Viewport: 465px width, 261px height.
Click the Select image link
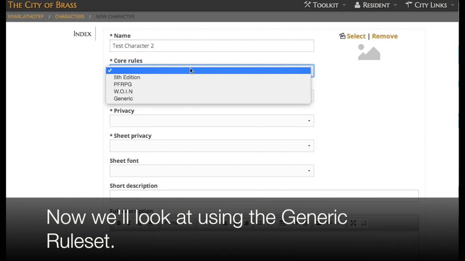click(x=356, y=36)
